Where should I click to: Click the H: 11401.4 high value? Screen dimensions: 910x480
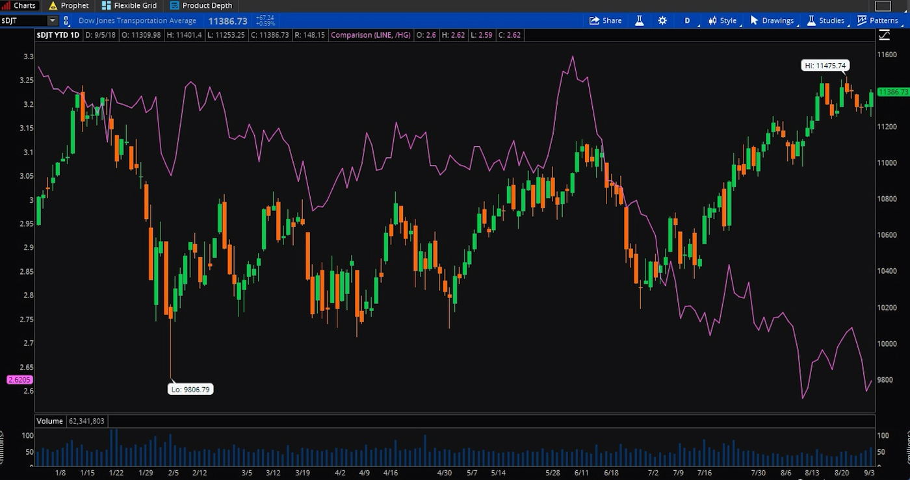point(184,34)
